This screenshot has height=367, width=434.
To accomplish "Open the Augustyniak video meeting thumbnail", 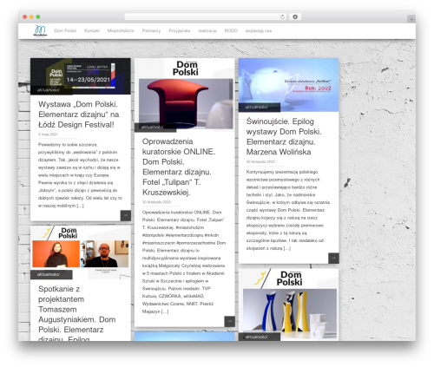I will click(81, 253).
